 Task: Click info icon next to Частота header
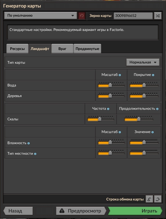click(108, 109)
